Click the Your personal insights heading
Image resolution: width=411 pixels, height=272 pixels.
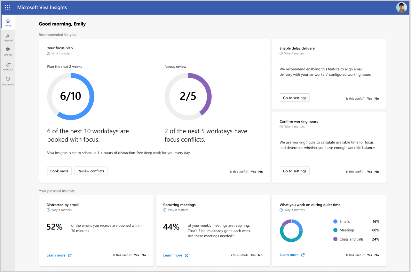tap(57, 191)
